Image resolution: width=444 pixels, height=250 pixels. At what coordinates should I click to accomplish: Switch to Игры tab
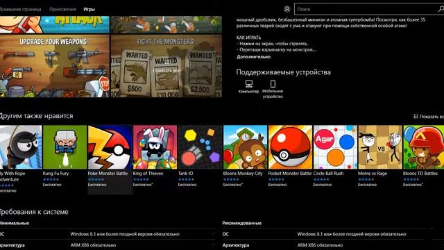89,9
